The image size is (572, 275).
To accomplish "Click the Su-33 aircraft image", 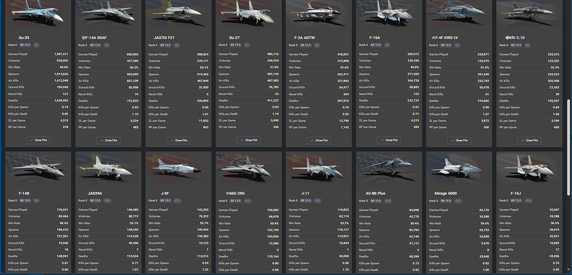I will pyautogui.click(x=39, y=14).
